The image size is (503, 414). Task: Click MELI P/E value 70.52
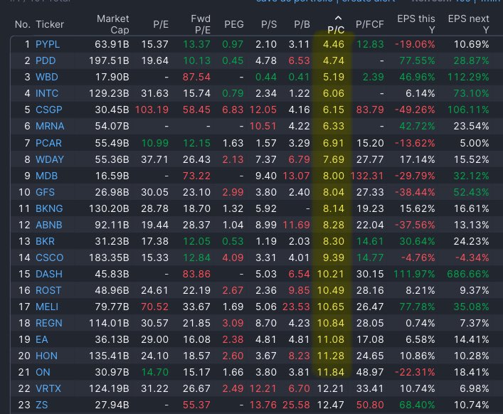[x=154, y=307]
